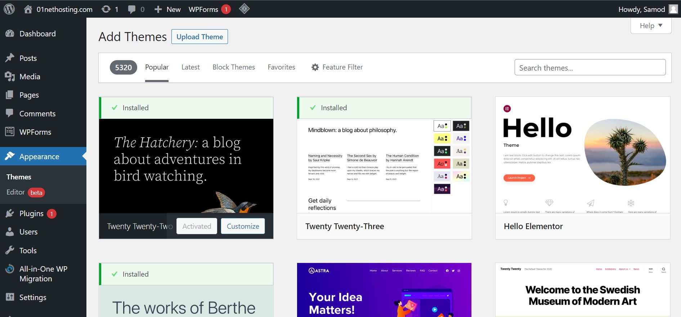The width and height of the screenshot is (681, 317).
Task: Click the Appearance paintbrush icon
Action: point(10,156)
